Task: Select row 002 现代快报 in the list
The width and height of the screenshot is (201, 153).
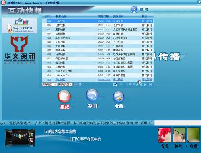Action: [x=97, y=25]
